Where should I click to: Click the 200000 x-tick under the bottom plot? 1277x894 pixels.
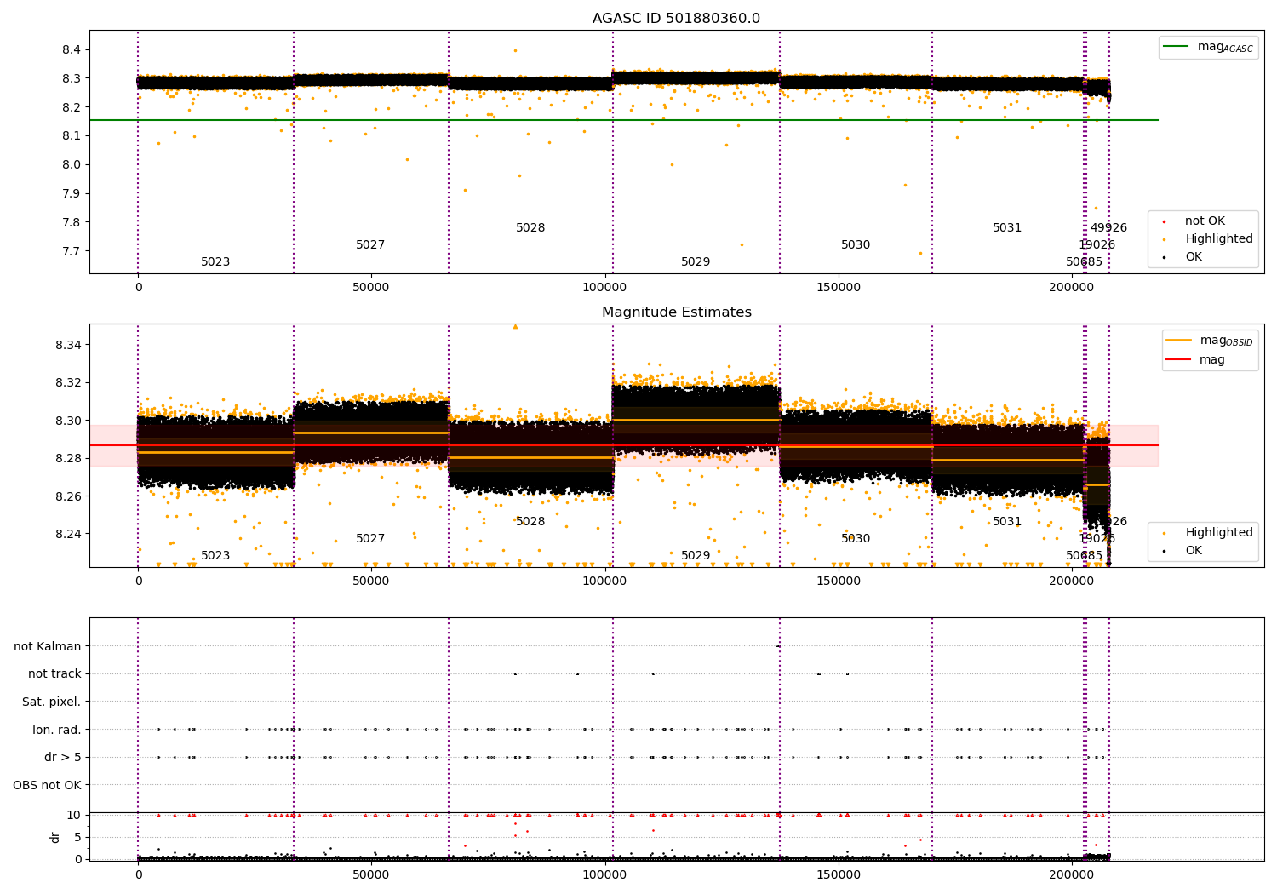coord(1072,875)
